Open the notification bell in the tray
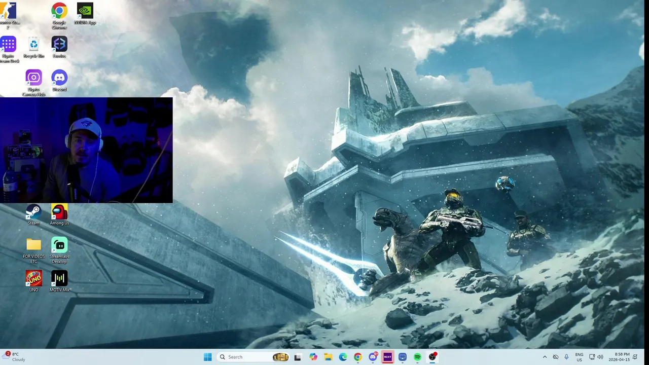The image size is (649, 365). pyautogui.click(x=635, y=357)
